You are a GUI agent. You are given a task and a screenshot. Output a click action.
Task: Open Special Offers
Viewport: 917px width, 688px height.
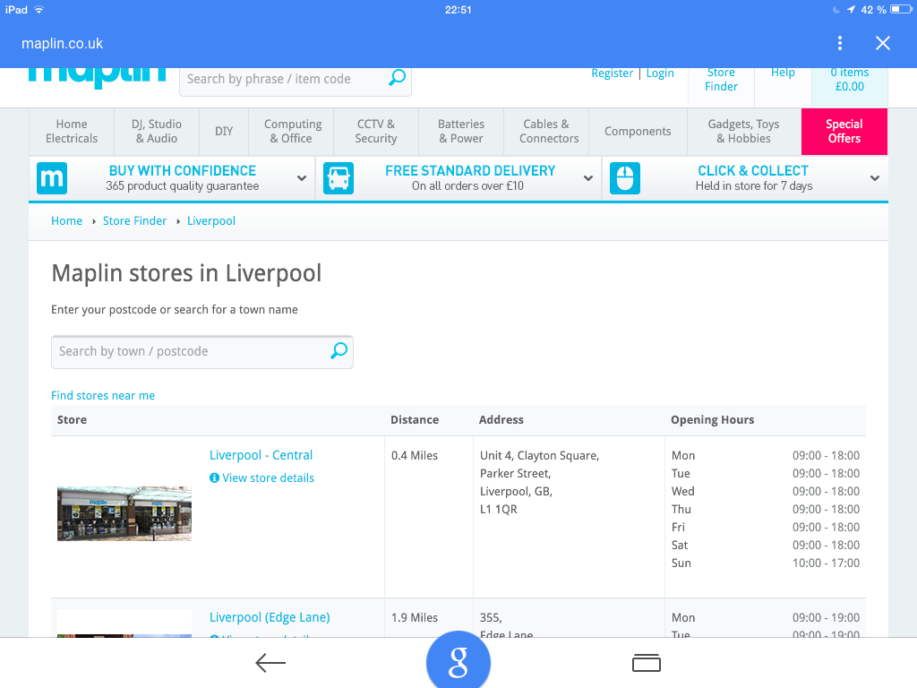pyautogui.click(x=844, y=132)
